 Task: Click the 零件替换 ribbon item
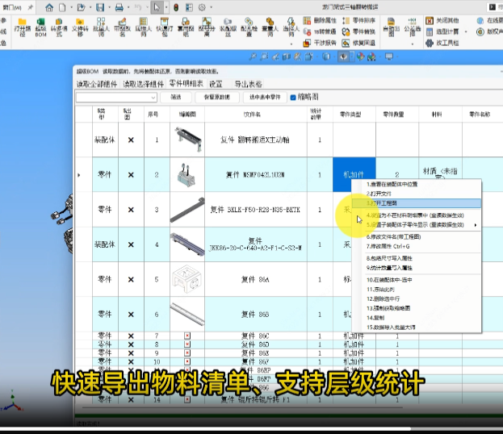point(358,31)
